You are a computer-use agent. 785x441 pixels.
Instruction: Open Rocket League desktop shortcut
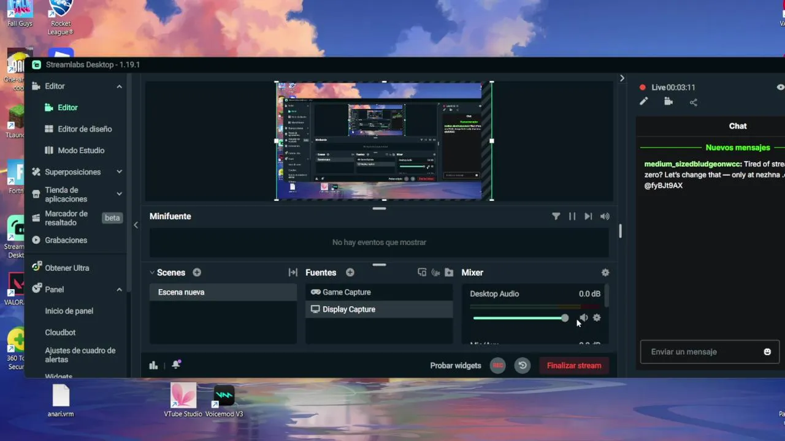point(61,18)
